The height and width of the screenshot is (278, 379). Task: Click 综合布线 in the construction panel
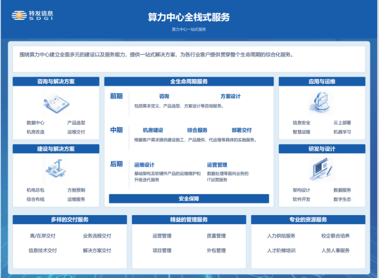click(x=36, y=199)
